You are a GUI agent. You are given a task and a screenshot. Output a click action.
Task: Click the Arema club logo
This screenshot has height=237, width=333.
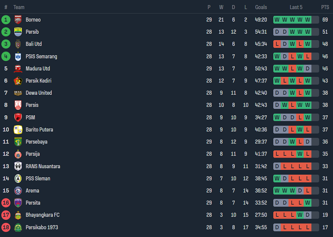click(18, 190)
